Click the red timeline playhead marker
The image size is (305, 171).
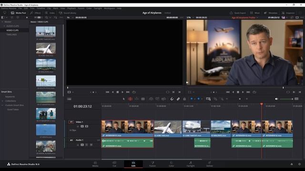262,104
